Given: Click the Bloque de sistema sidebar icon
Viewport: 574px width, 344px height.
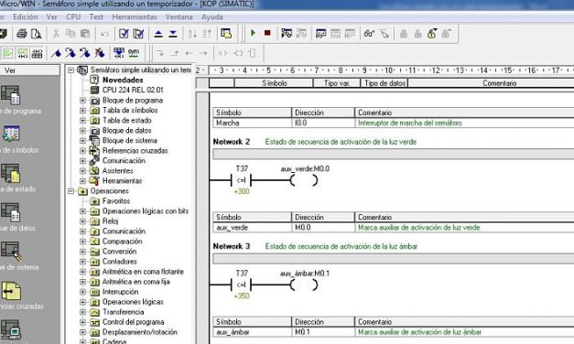Looking at the screenshot, I should (11, 252).
